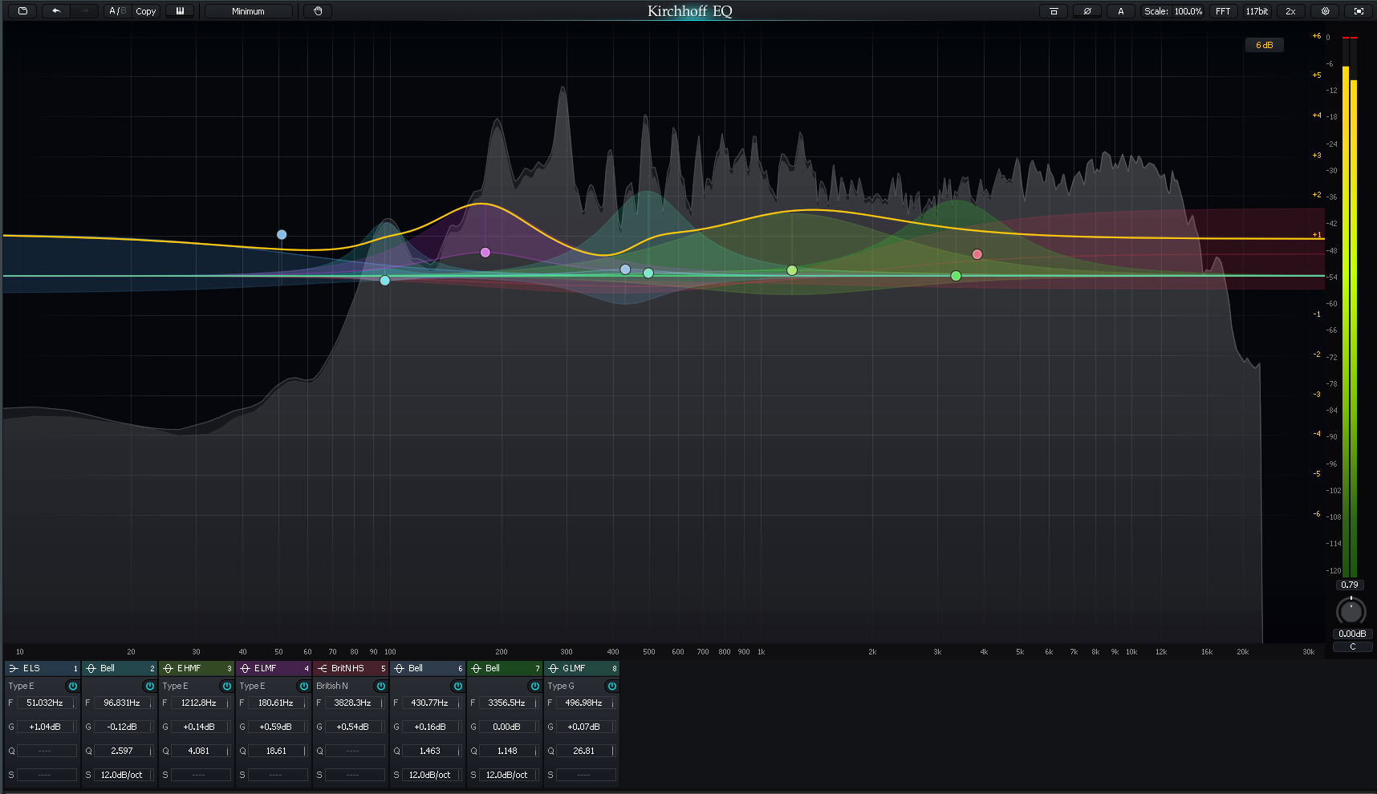Select band 3 EHMF header tab
This screenshot has width=1377, height=794.
(196, 668)
